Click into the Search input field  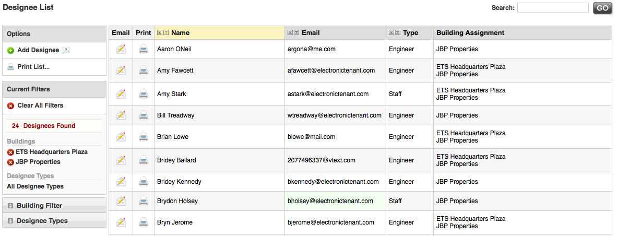(552, 8)
